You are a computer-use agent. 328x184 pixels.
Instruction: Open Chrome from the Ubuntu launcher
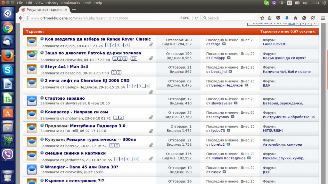tap(8, 27)
